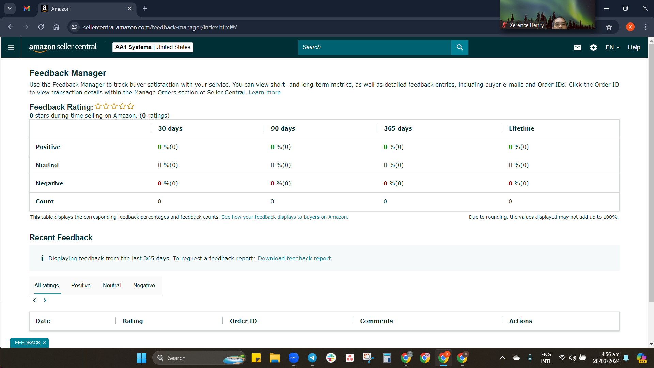
Task: Select the All ratings tab
Action: (47, 286)
